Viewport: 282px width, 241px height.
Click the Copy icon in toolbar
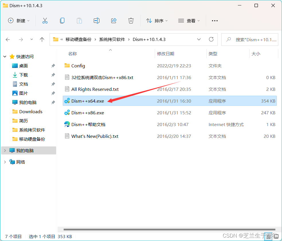coord(62,21)
